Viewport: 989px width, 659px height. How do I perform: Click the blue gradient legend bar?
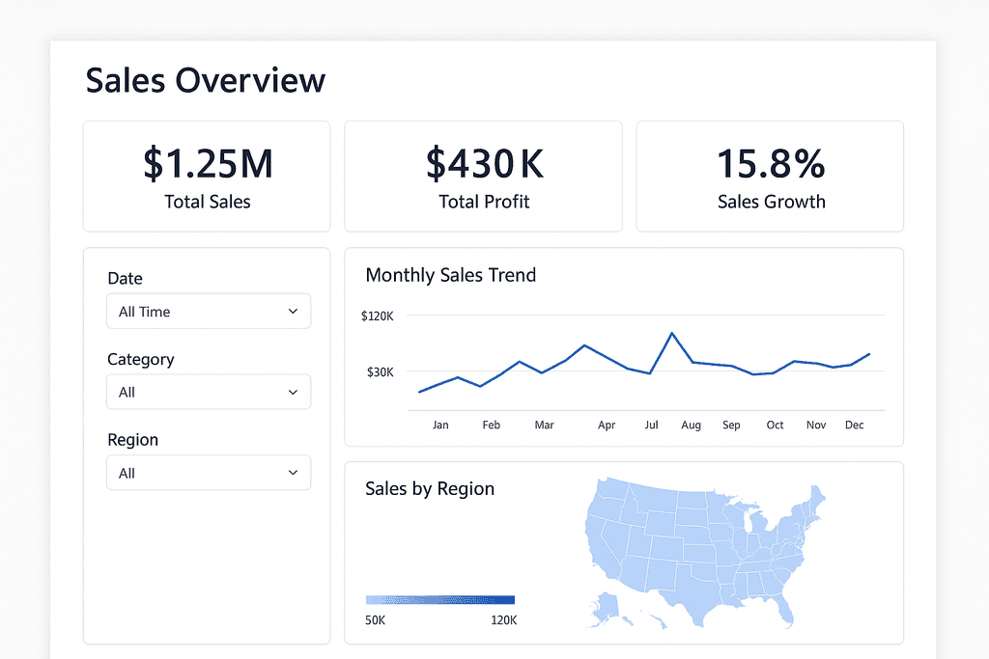[x=440, y=599]
